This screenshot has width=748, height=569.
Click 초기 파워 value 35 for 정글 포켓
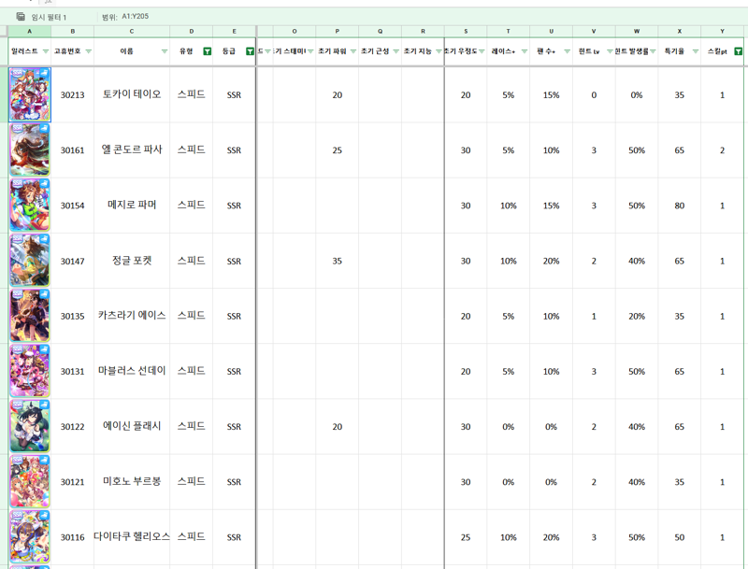338,261
